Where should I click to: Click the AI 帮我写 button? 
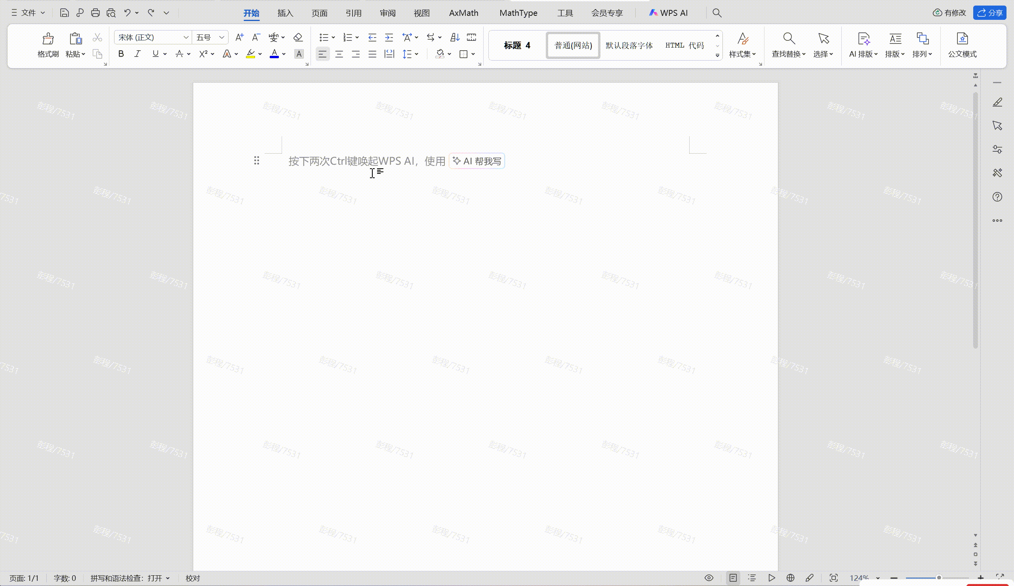pos(477,161)
